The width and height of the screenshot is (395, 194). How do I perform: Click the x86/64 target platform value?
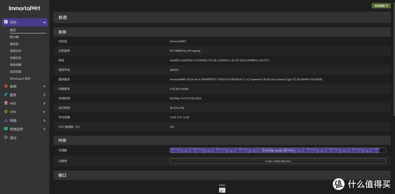click(x=174, y=70)
